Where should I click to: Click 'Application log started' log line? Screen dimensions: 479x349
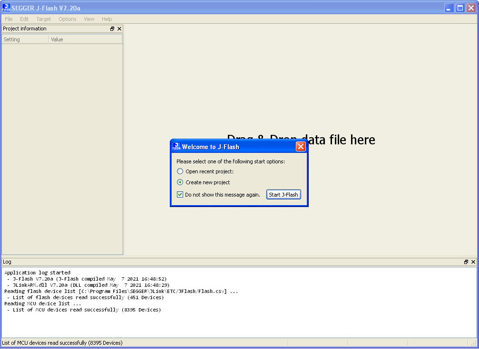click(37, 273)
